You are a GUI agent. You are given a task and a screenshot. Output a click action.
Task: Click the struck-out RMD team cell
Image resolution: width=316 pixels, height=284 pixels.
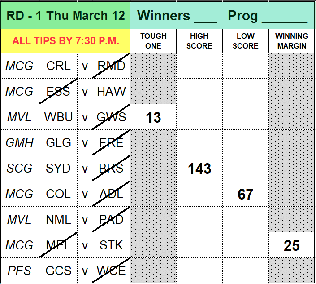tap(111, 66)
